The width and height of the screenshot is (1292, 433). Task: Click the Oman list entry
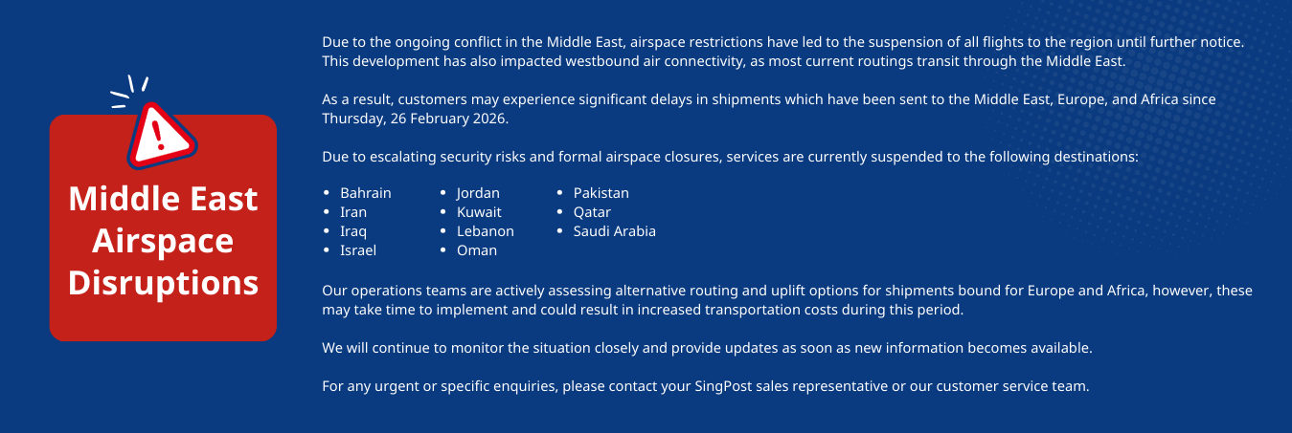476,250
